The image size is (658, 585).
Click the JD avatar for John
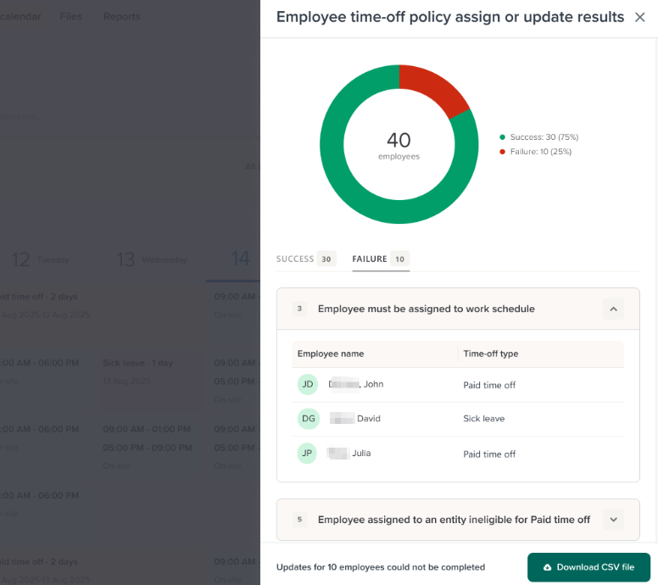click(308, 384)
